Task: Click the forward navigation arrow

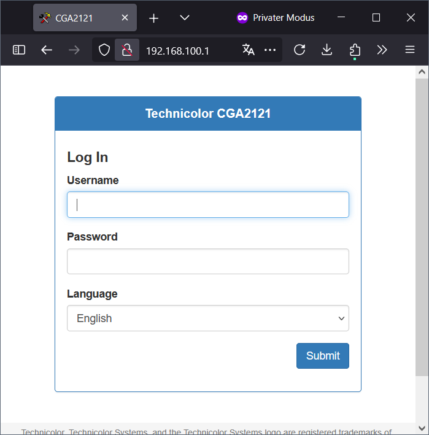Action: [x=74, y=50]
